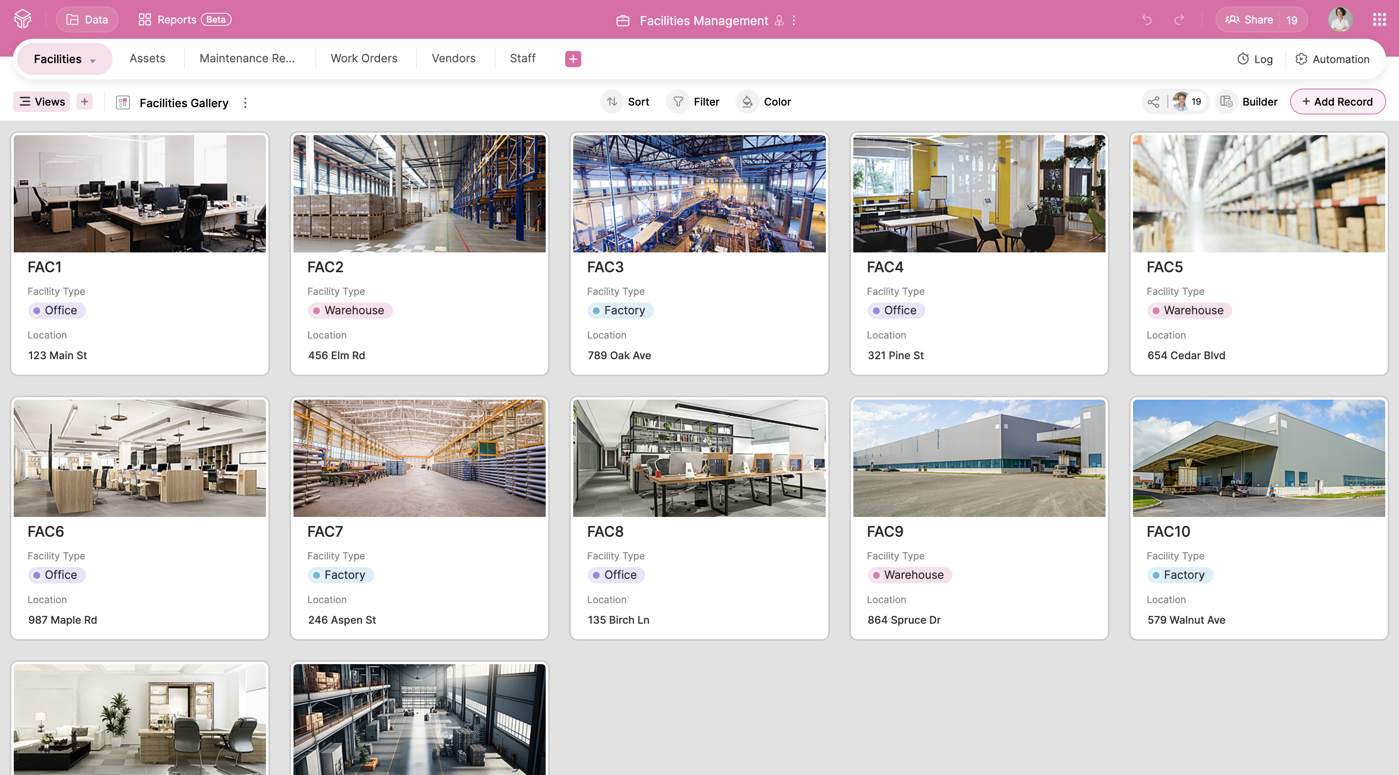Image resolution: width=1399 pixels, height=775 pixels.
Task: Open the apps grid icon
Action: coord(1379,20)
